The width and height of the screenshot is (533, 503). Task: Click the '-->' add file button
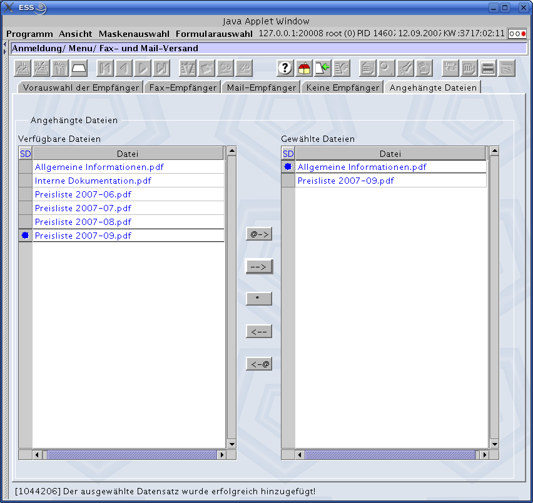tap(259, 267)
